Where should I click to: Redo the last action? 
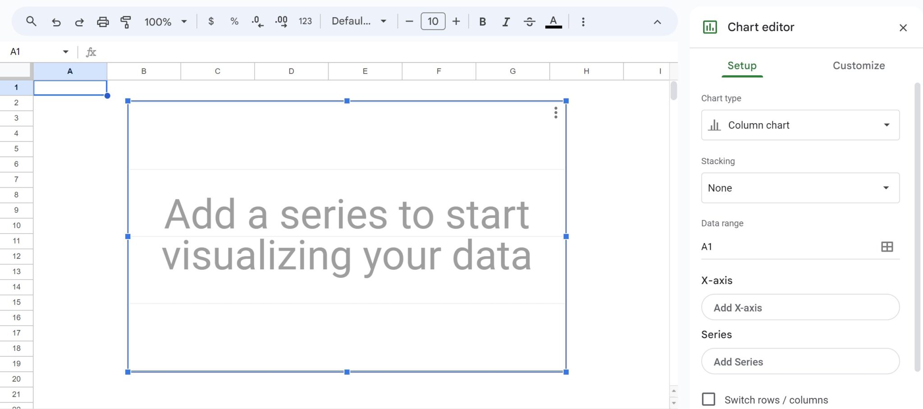point(79,21)
